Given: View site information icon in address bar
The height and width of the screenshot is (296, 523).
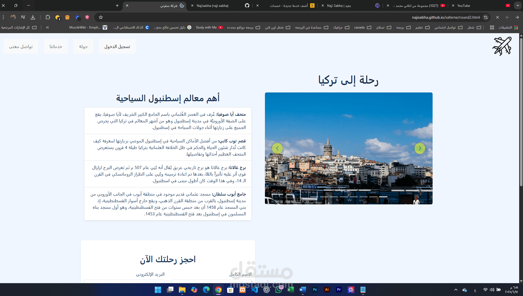Looking at the screenshot, I should (x=486, y=17).
